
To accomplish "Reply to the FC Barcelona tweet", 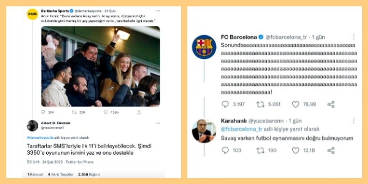I will point(225,105).
